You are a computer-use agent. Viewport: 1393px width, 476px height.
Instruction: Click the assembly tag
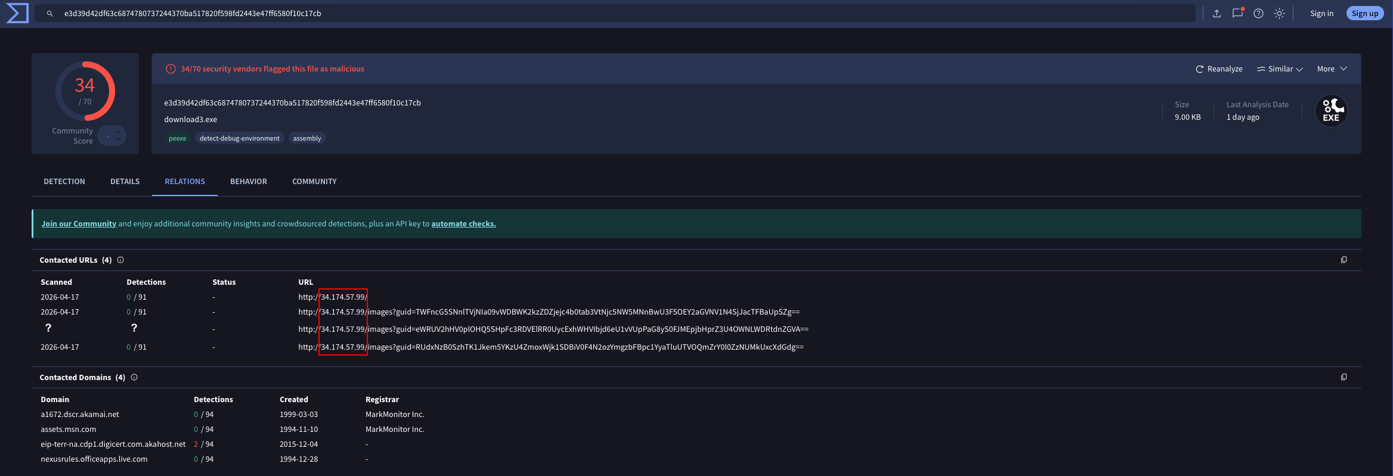307,138
